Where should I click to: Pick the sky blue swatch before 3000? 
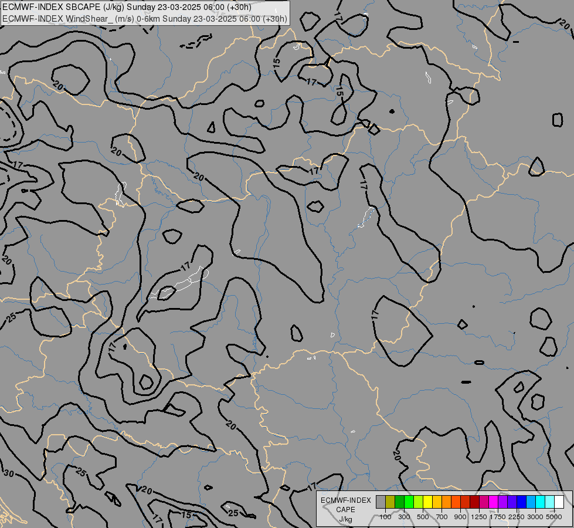531,502
